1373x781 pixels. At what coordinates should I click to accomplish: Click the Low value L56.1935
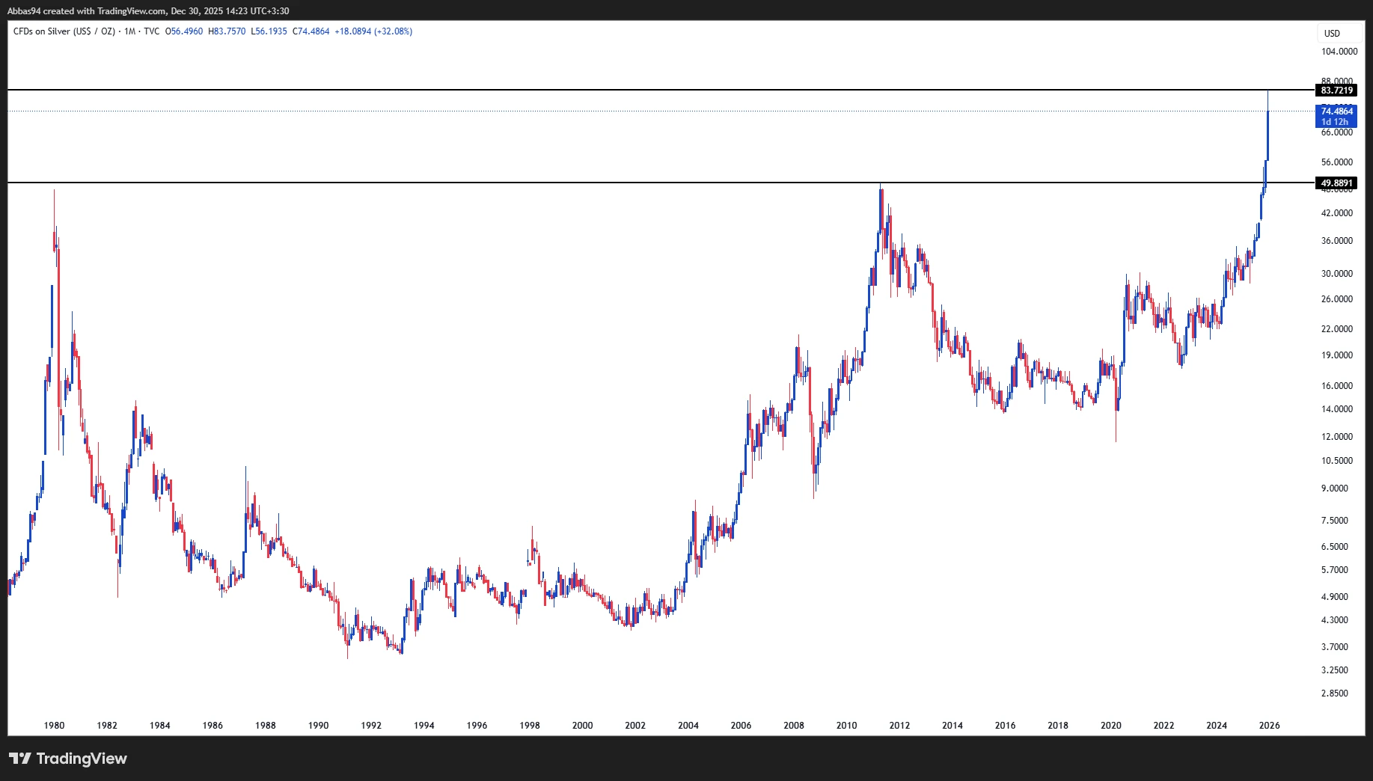[270, 31]
